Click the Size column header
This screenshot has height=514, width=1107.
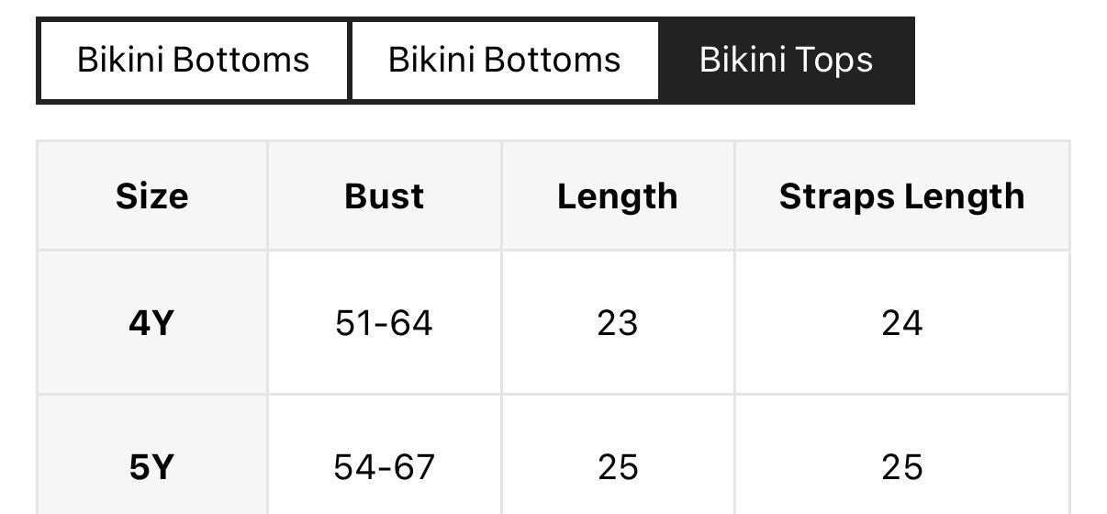pyautogui.click(x=152, y=196)
